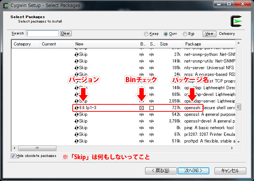
Task: Click the New column header
Action: pos(106,44)
